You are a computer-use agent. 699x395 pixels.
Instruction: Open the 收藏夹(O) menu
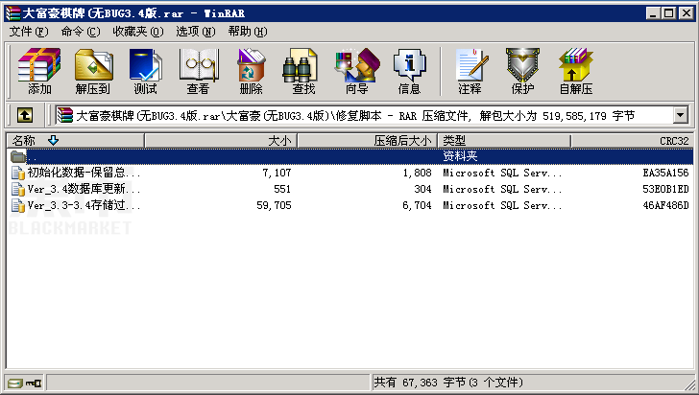coord(137,32)
